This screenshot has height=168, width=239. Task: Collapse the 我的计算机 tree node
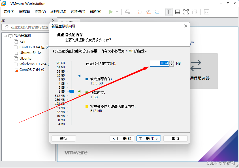(x=5, y=36)
